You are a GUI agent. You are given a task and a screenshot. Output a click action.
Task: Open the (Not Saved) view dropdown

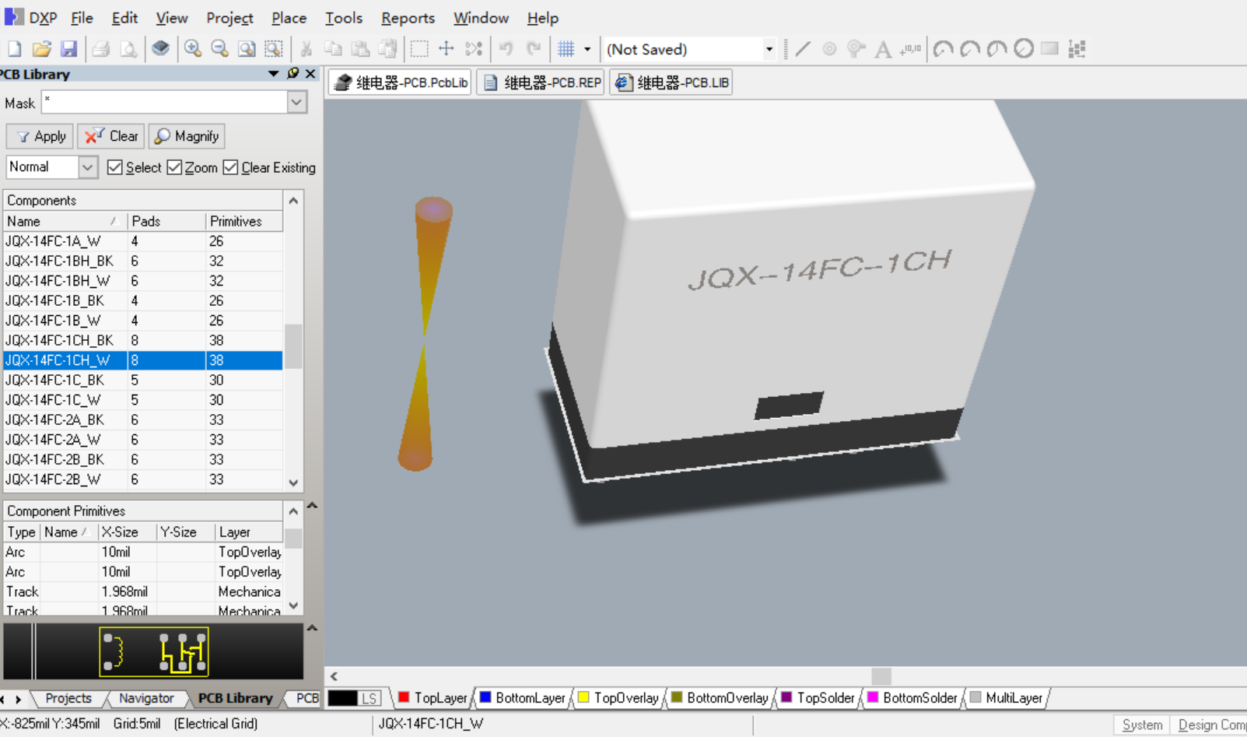769,49
